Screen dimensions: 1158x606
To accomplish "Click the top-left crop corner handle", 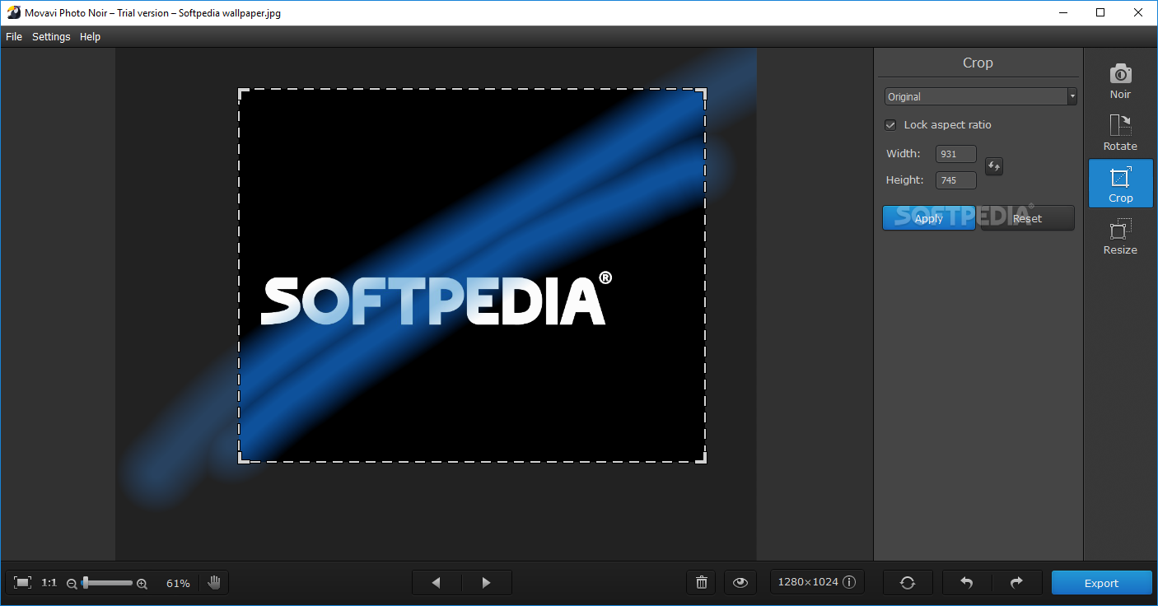I will tap(243, 93).
